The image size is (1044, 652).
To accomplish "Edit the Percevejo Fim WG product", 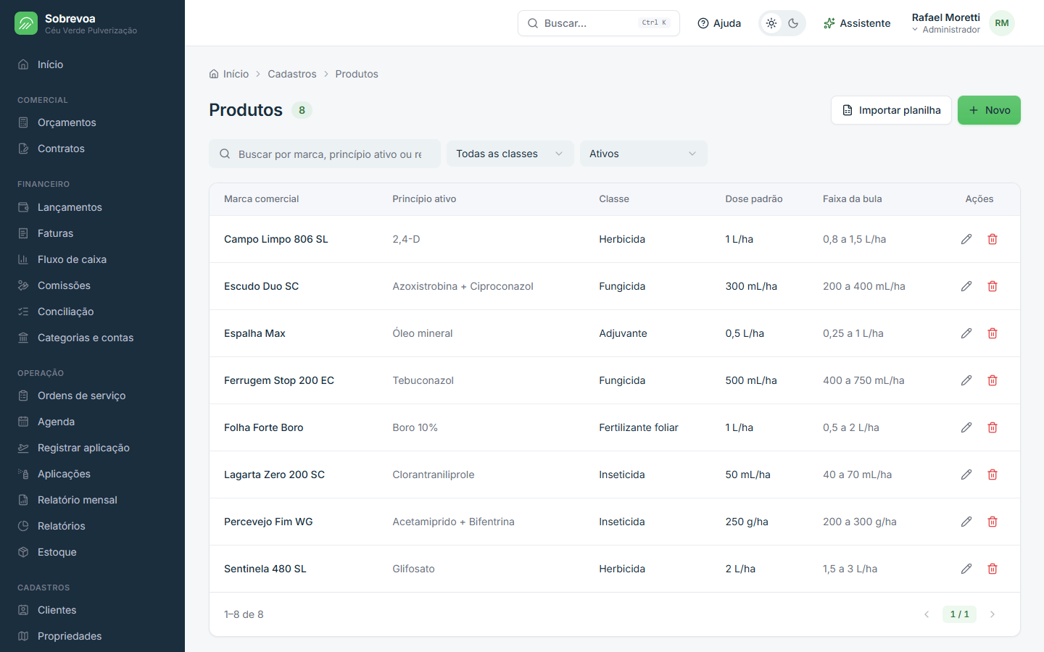I will (966, 522).
